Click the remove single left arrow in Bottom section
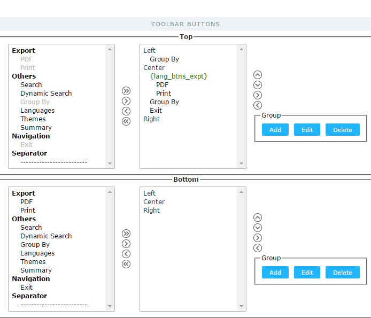This screenshot has width=371, height=318. 126,254
